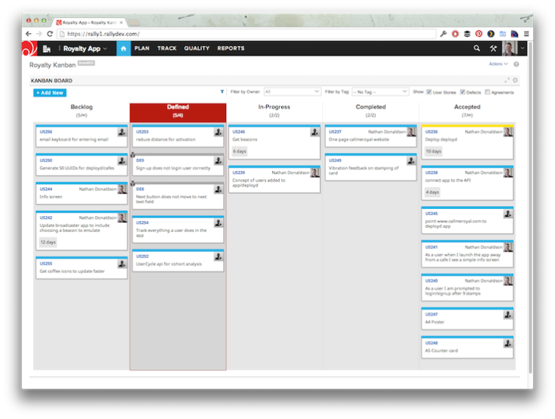Click the help question mark icon
Viewport: 555px width, 419px height.
pos(516,64)
